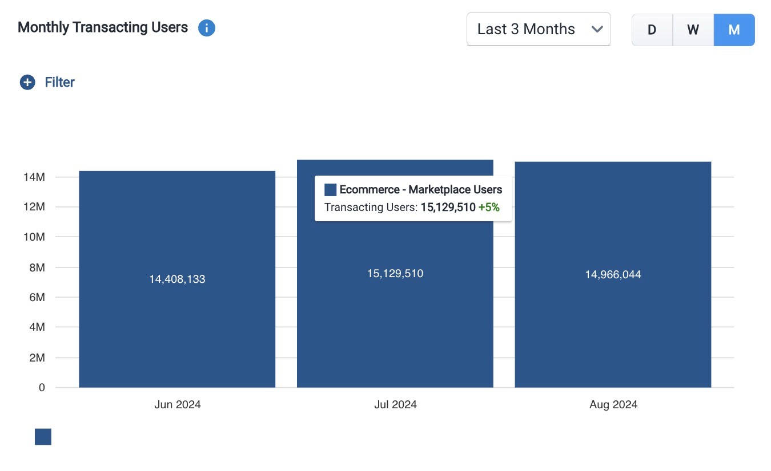Viewport: 771px width, 471px height.
Task: Switch to daily view with D
Action: point(652,30)
